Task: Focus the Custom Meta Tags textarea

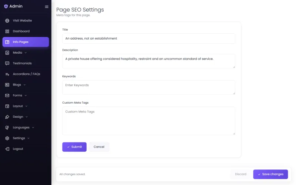Action: coord(149,121)
